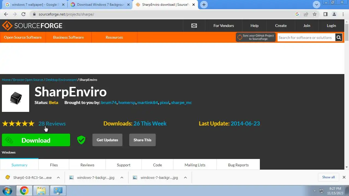The height and width of the screenshot is (196, 349).
Task: Click the five-star rating
Action: coord(18,124)
